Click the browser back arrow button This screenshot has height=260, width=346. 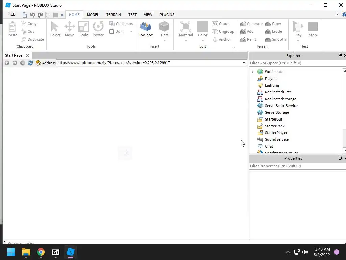pos(7,63)
